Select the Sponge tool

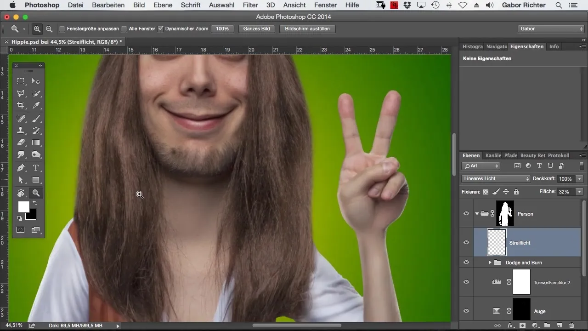(x=36, y=154)
